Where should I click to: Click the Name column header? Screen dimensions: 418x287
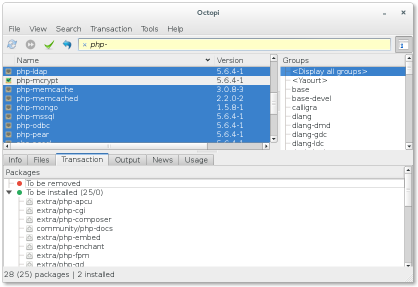click(114, 60)
